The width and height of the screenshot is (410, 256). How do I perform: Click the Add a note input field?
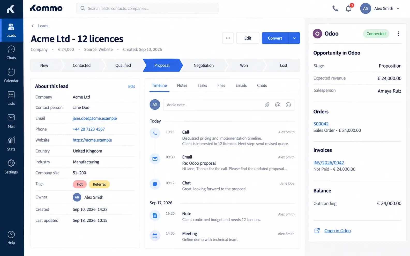(x=229, y=105)
